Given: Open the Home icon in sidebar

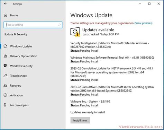Looking at the screenshot, I should 6,15.
